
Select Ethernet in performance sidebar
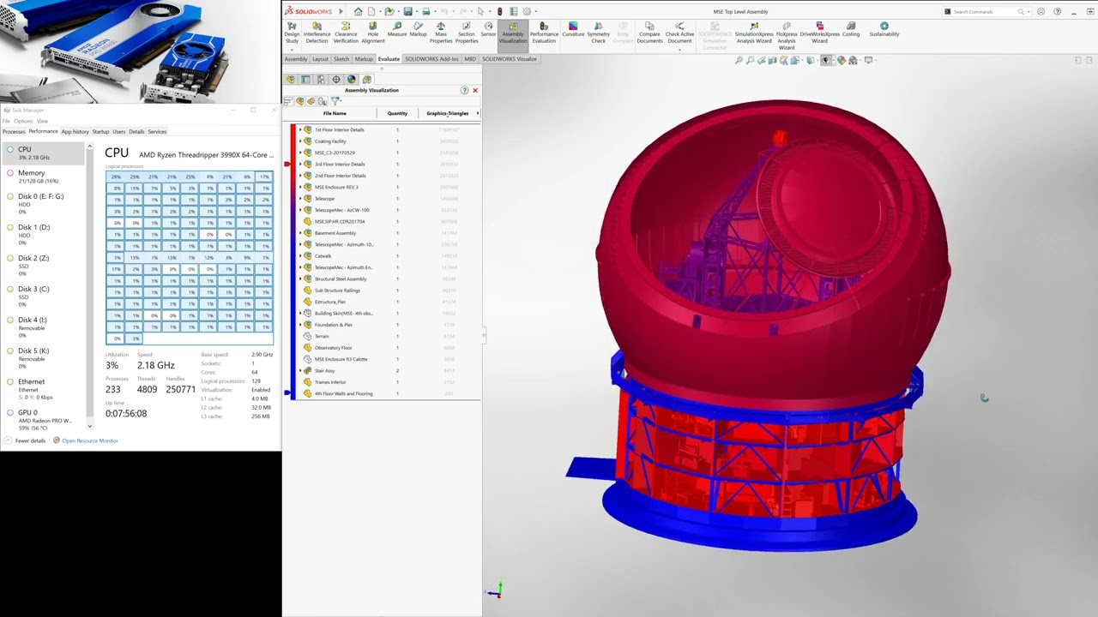pos(45,389)
